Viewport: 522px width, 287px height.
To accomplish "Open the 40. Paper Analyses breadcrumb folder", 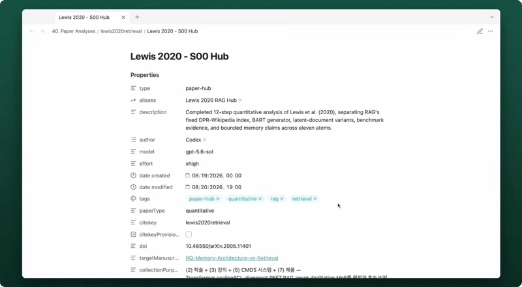I will click(74, 31).
